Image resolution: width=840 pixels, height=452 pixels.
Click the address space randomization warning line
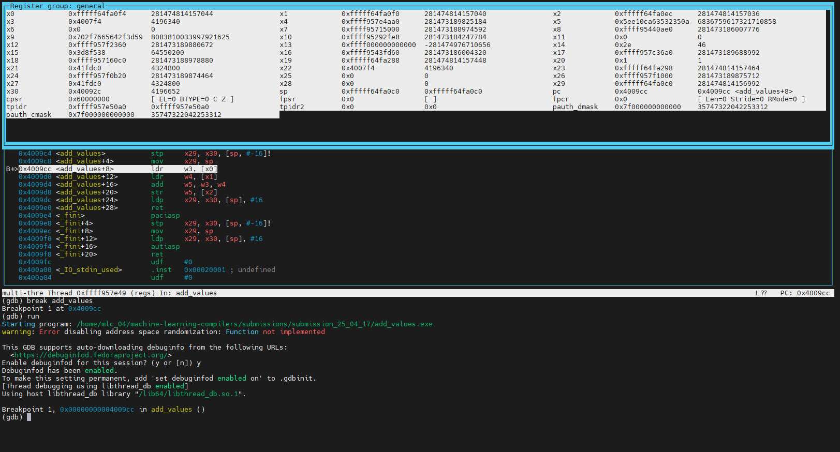click(x=164, y=332)
